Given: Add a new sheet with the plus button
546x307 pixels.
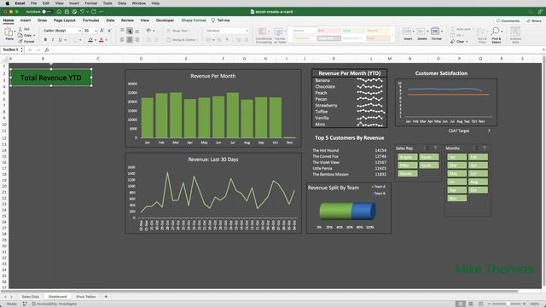Looking at the screenshot, I should tap(106, 297).
